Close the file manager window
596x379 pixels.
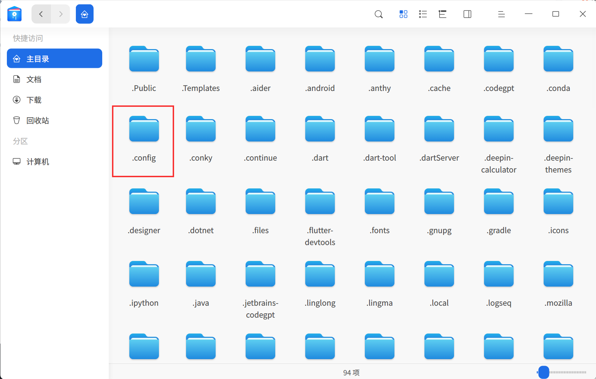coord(583,14)
